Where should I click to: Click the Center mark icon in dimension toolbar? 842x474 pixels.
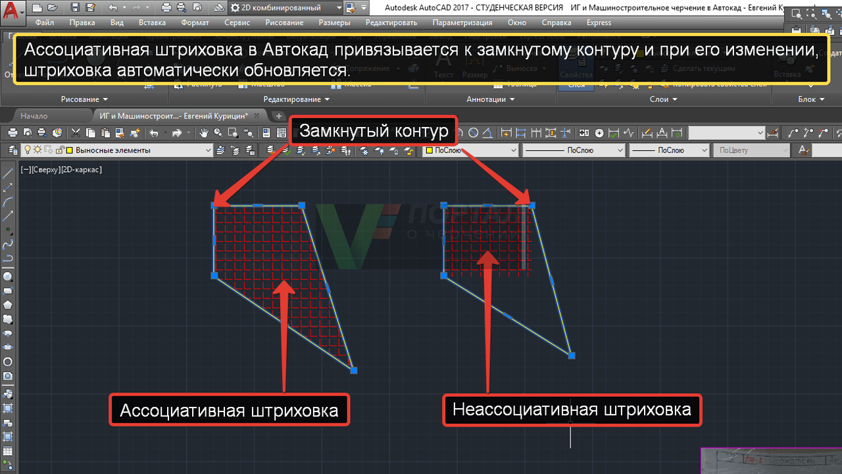(599, 133)
